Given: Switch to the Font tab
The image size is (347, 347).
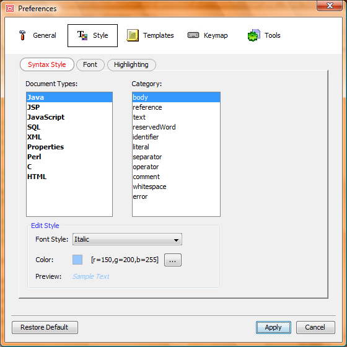Looking at the screenshot, I should [90, 65].
